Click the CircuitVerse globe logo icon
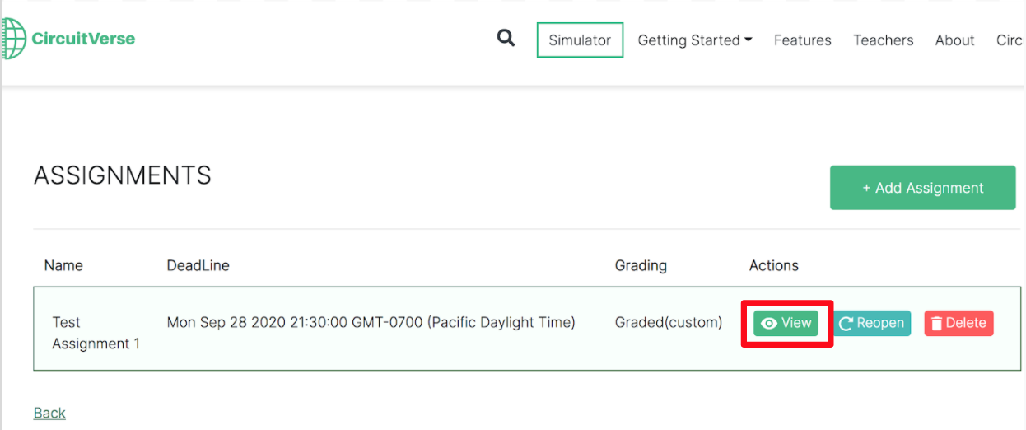 pyautogui.click(x=12, y=39)
